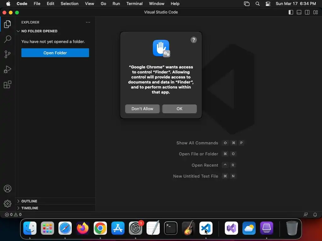Open System Settings from the Dock

click(x=136, y=228)
